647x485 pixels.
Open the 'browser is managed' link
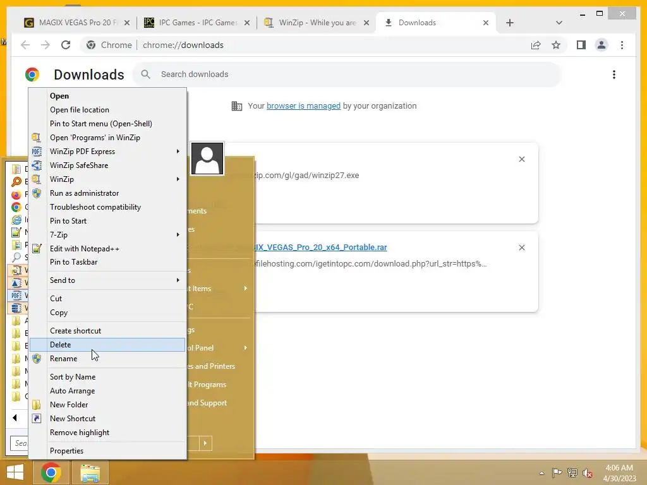coord(303,105)
